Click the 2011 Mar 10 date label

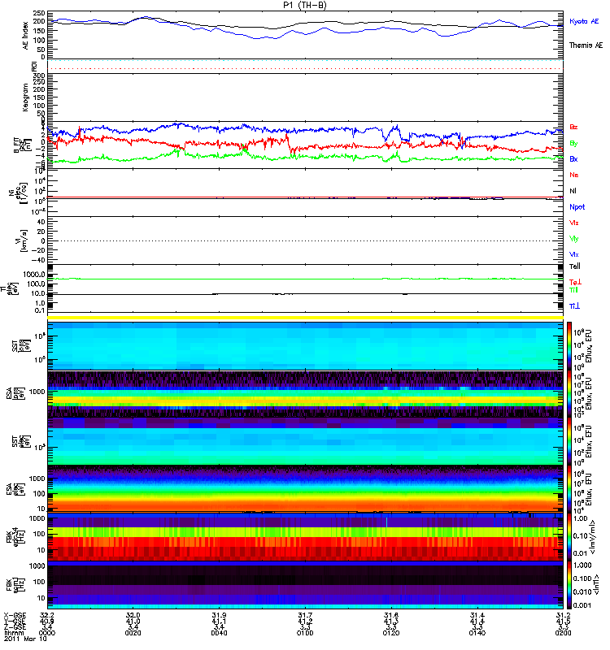(20, 639)
